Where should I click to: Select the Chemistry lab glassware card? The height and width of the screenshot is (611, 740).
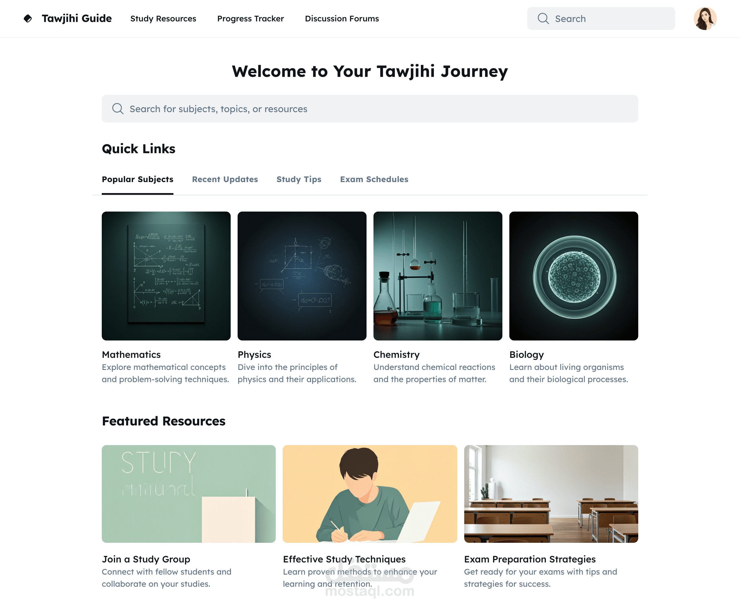click(438, 275)
